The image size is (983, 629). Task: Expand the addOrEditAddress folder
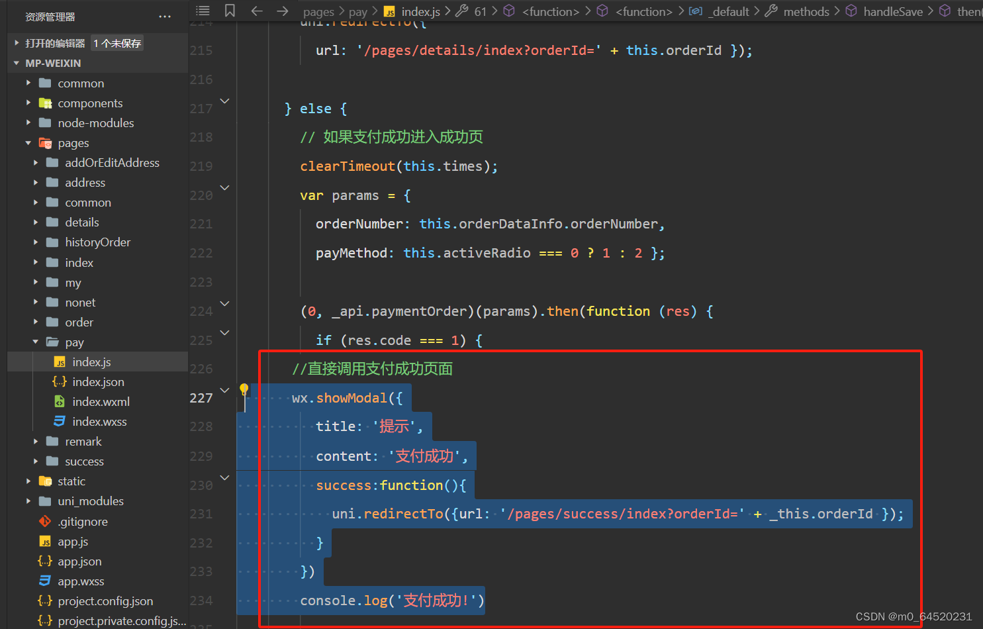(x=36, y=163)
